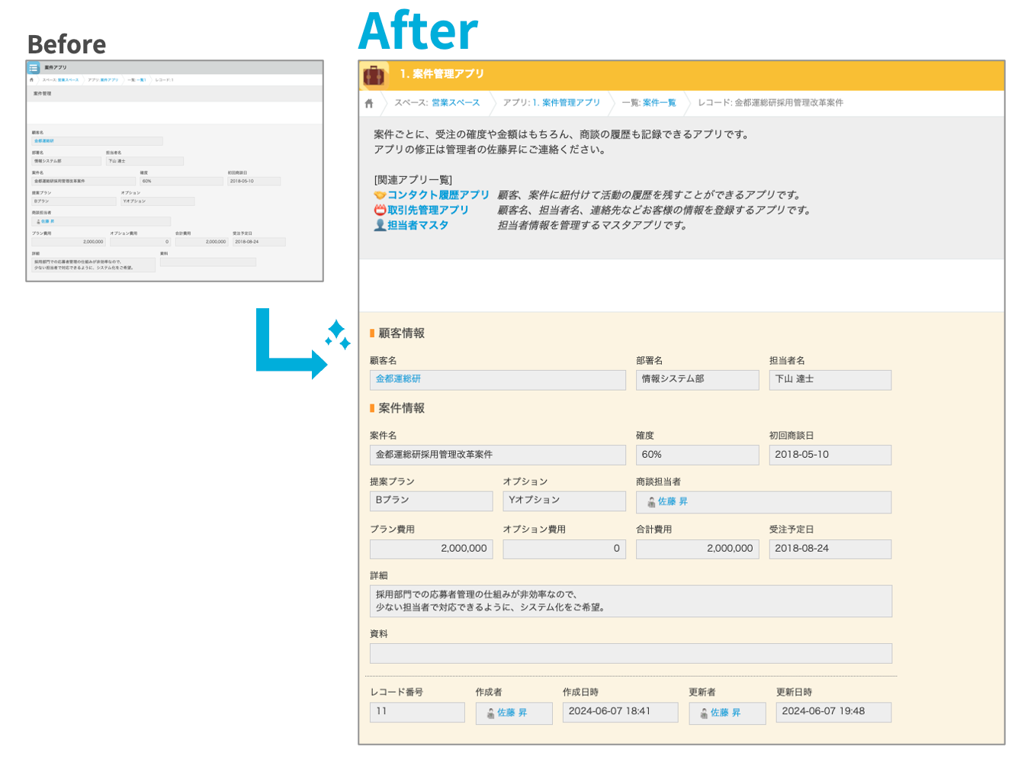Click 担当者名 field showing 下山 達士 (After)
Viewport: 1034px width, 766px height.
830,380
